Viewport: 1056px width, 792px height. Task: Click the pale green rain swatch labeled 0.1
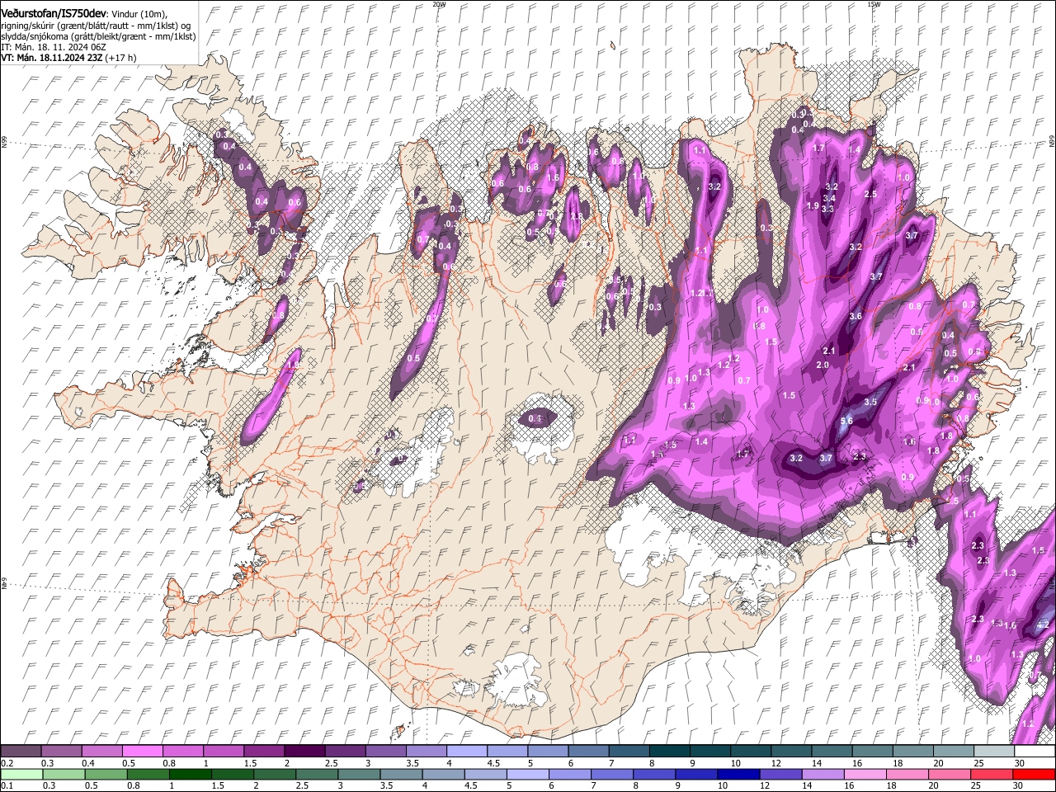click(22, 775)
